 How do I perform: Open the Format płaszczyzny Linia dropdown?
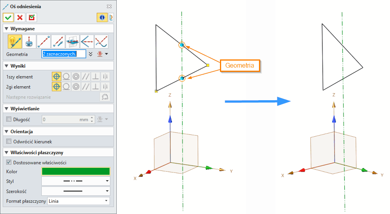79,201
